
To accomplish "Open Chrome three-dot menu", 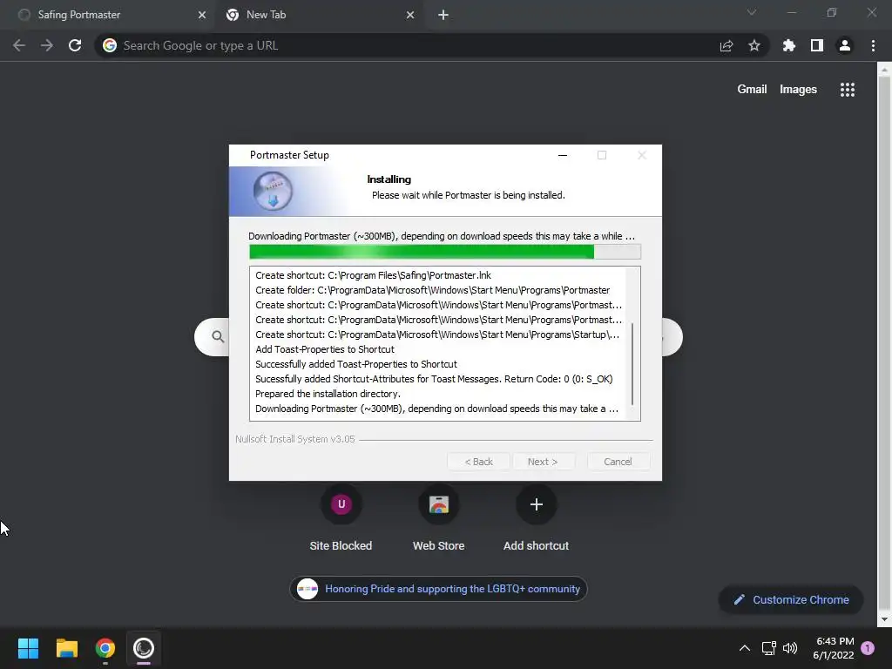I will click(873, 45).
